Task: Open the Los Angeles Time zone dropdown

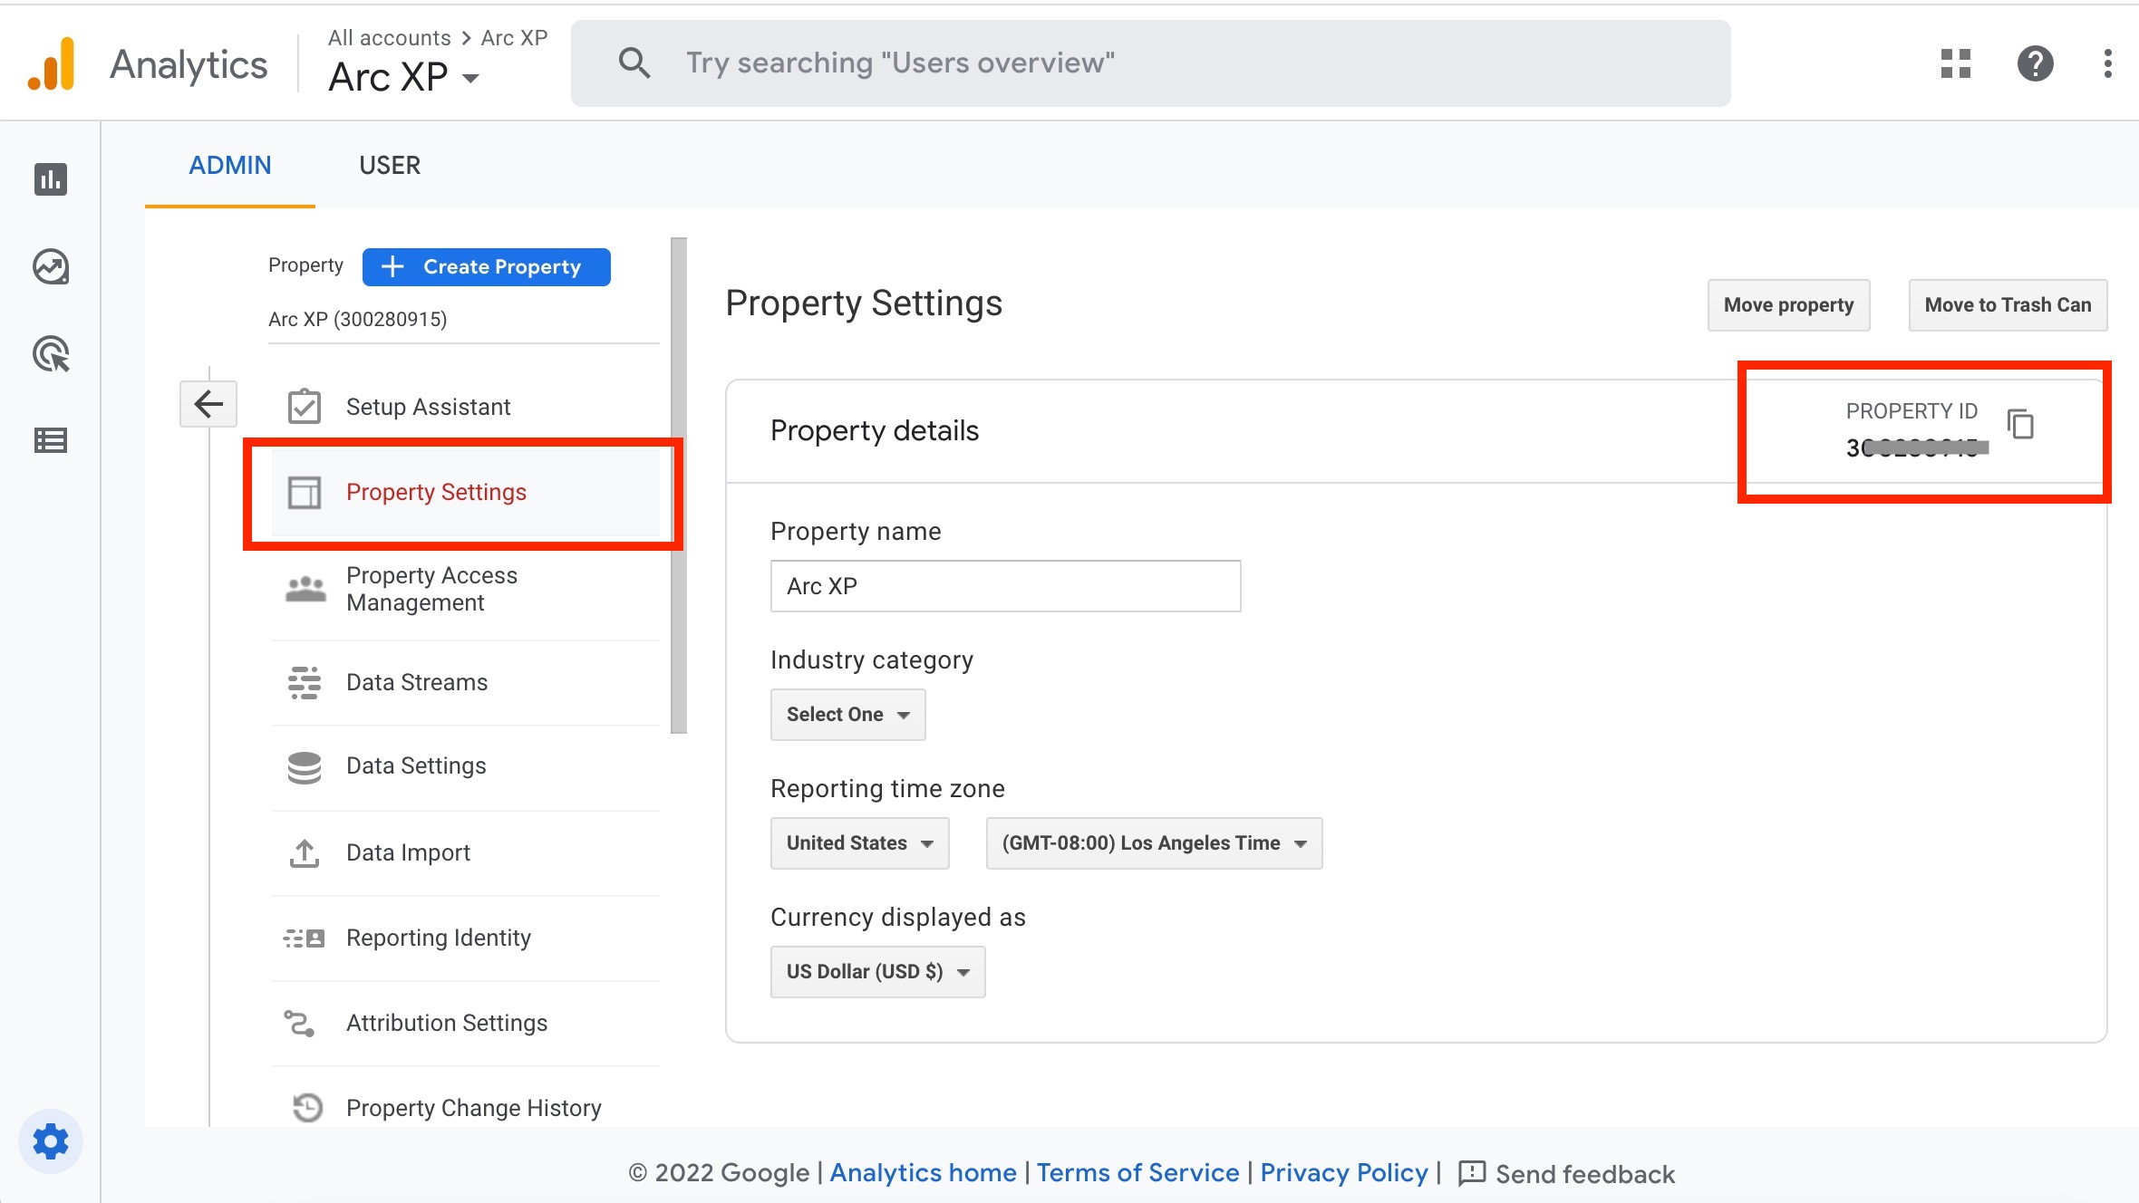Action: coord(1154,843)
